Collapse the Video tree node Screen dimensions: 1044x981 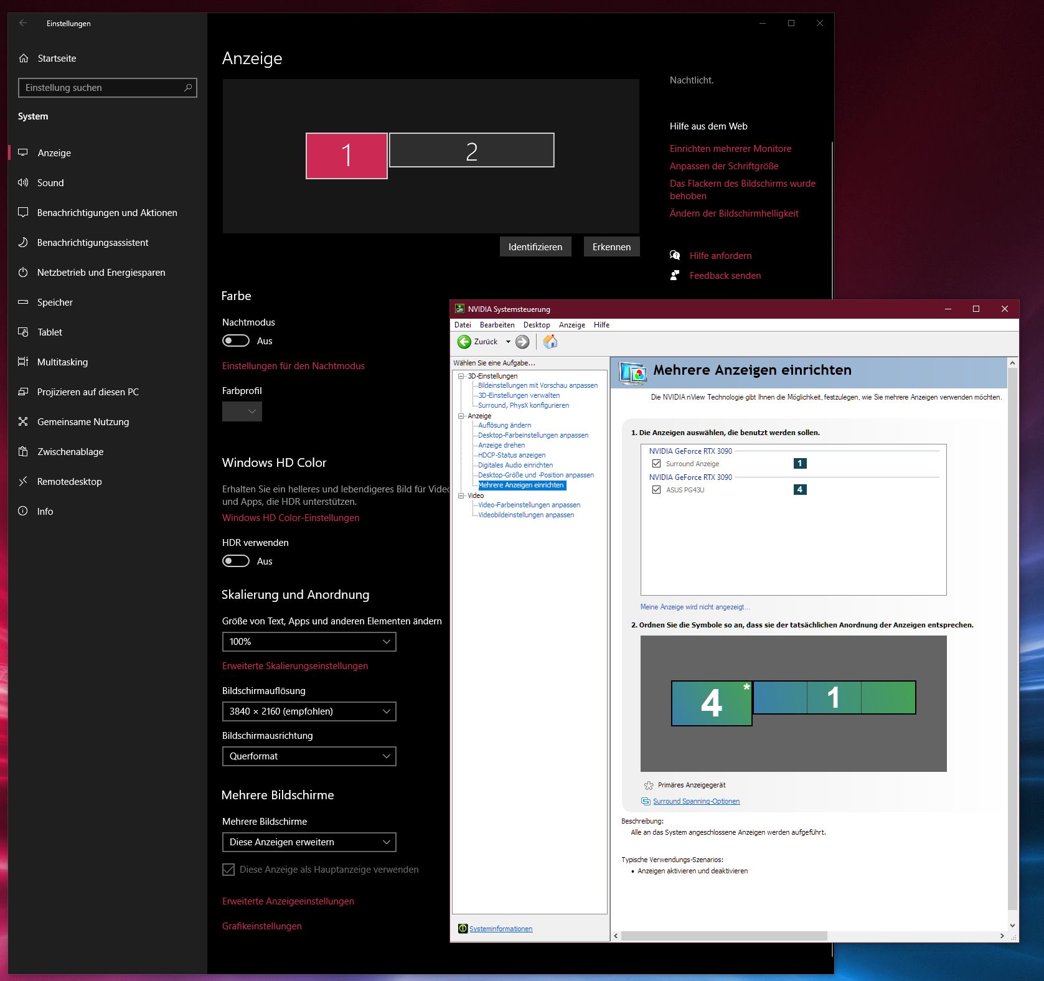click(x=461, y=495)
